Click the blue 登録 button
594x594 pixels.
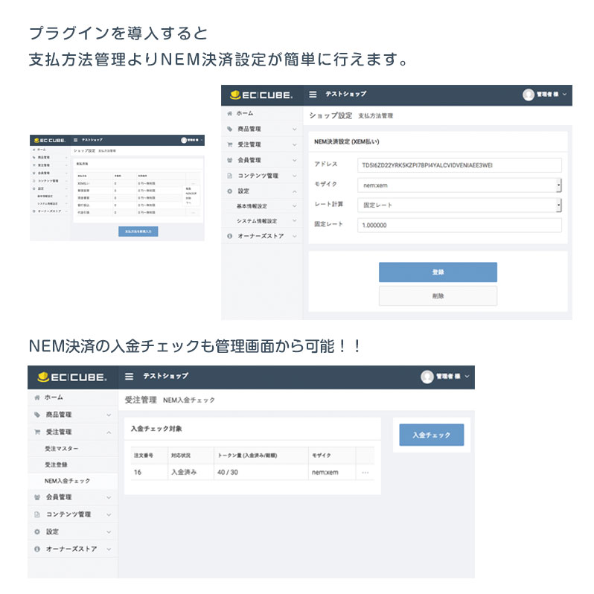pyautogui.click(x=438, y=272)
